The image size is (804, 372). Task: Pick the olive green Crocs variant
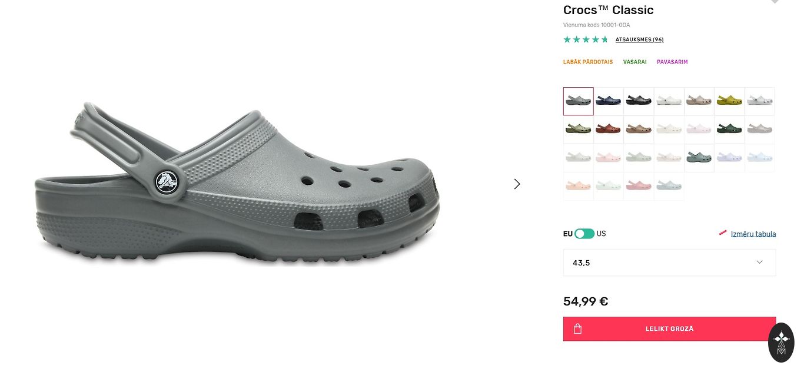pos(578,129)
